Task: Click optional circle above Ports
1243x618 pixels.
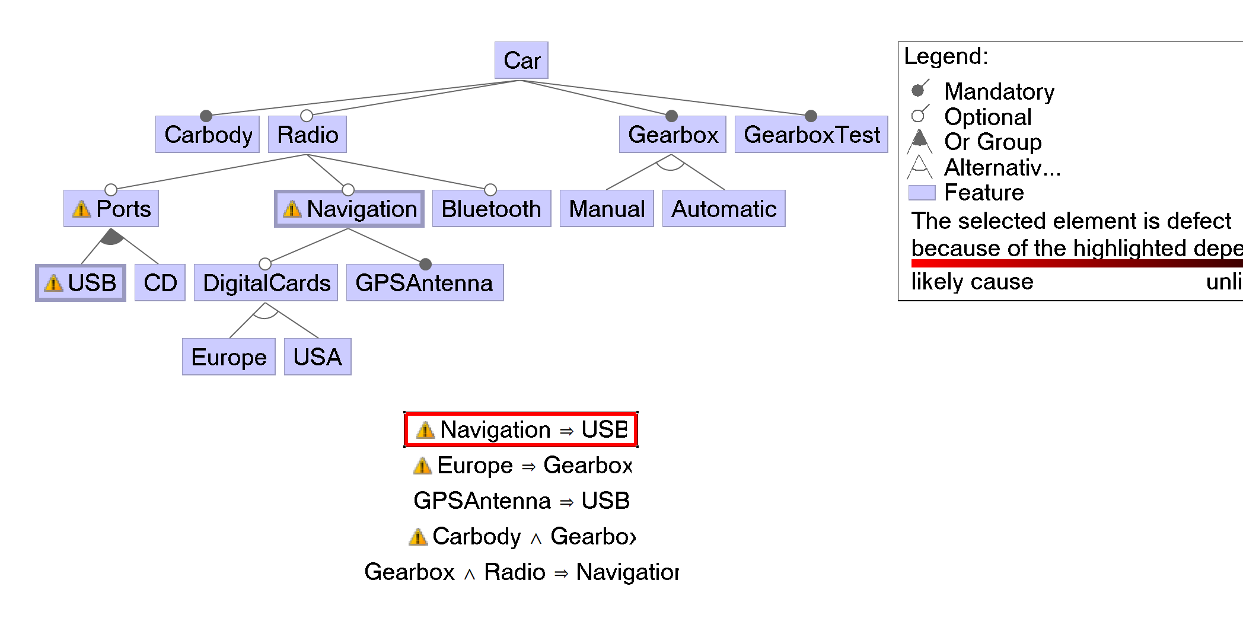Action: 111,190
